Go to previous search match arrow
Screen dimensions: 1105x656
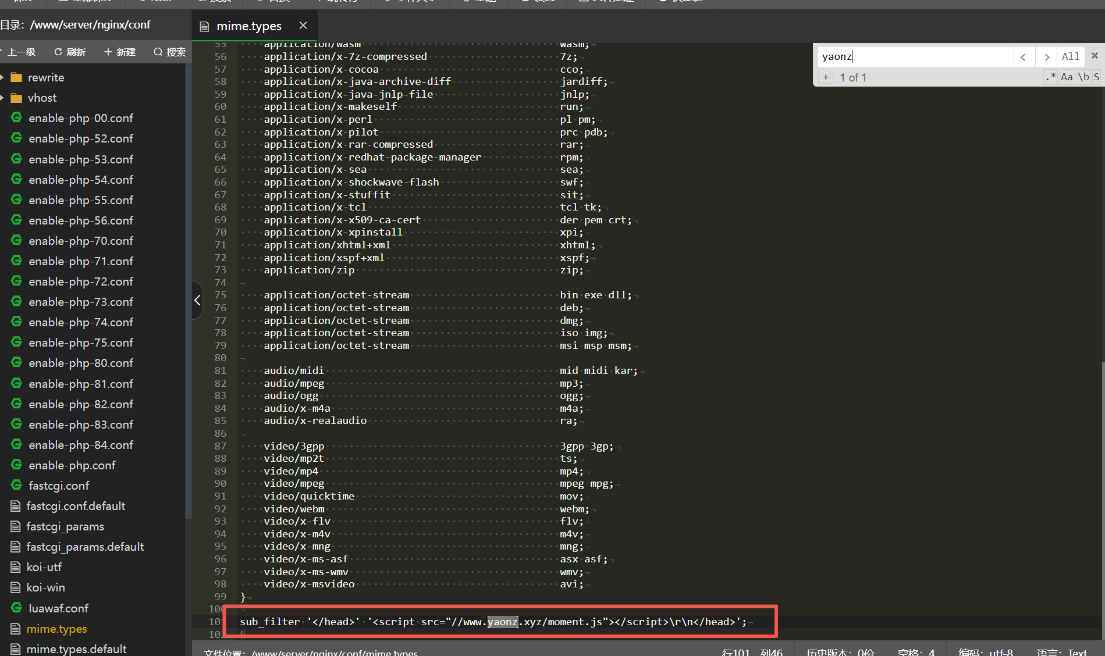coord(1024,57)
